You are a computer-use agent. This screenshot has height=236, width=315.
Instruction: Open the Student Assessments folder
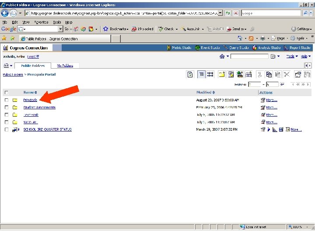point(39,108)
